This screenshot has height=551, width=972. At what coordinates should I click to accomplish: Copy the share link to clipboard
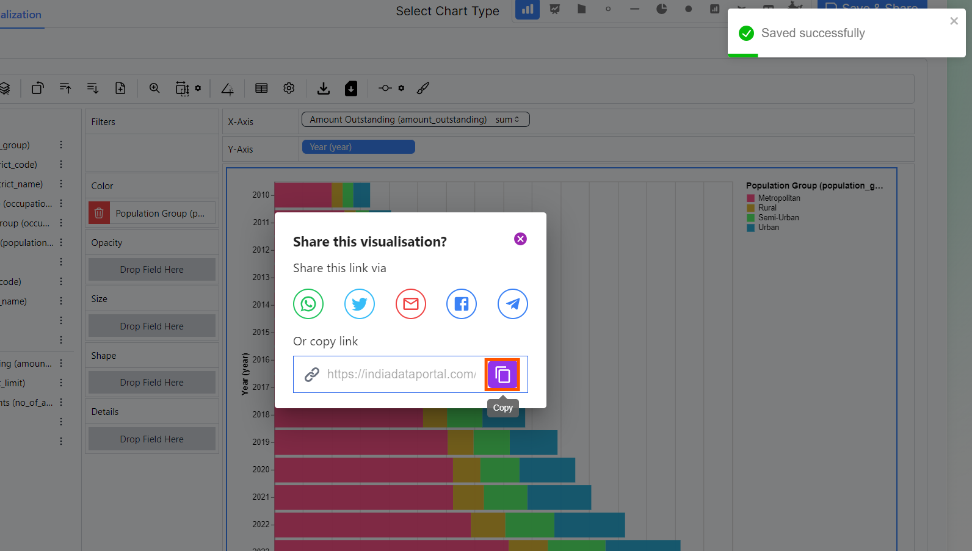coord(502,374)
